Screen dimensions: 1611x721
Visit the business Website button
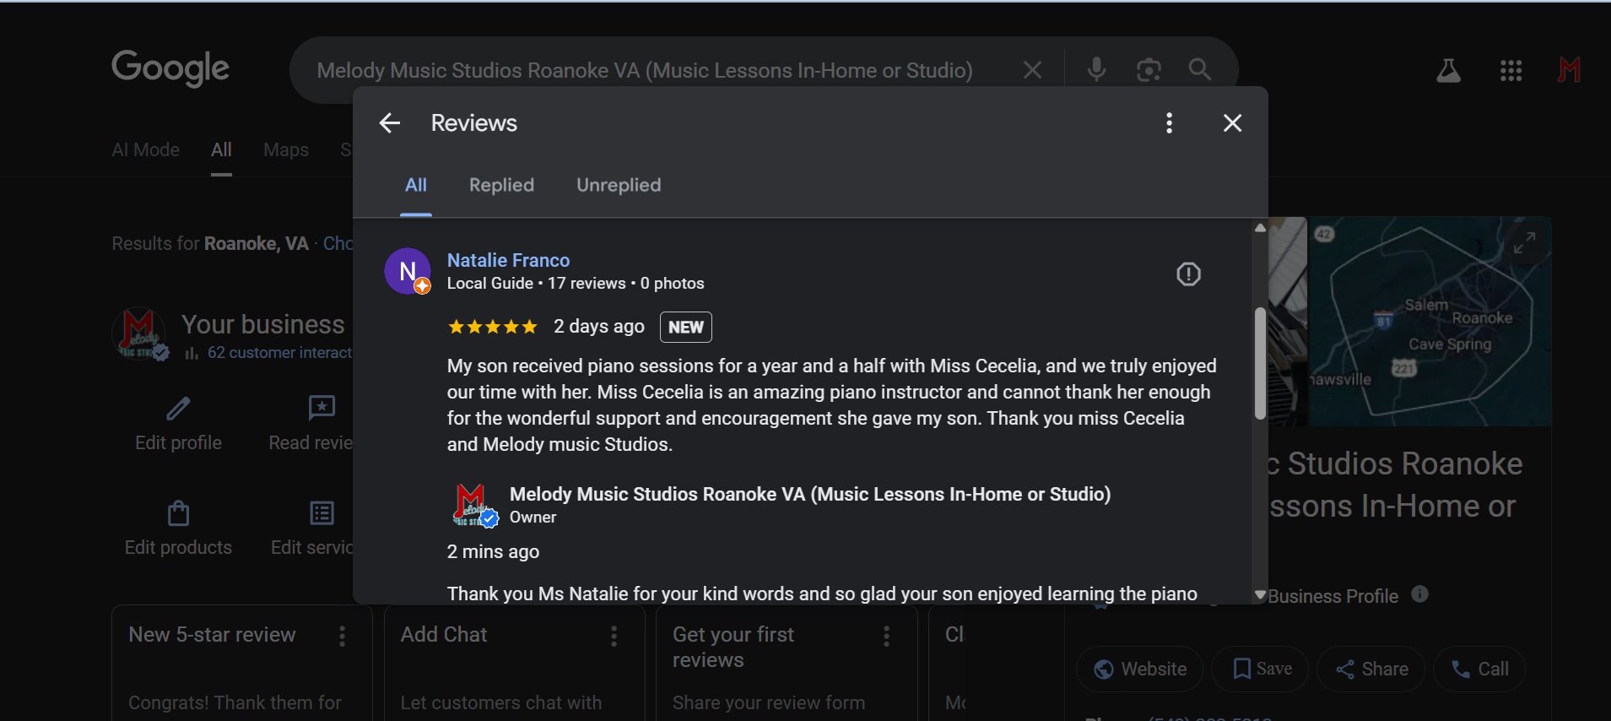pos(1140,669)
